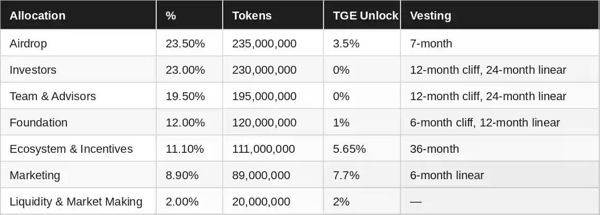Image resolution: width=600 pixels, height=215 pixels.
Task: Click the TGE Unlock column header
Action: click(x=365, y=16)
